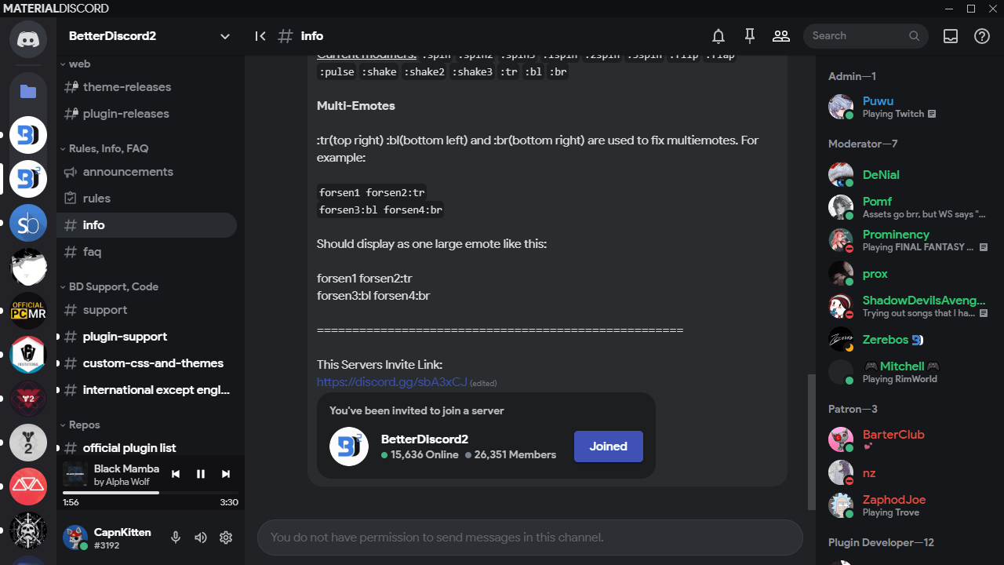Open Pomf's member profile

pos(907,207)
